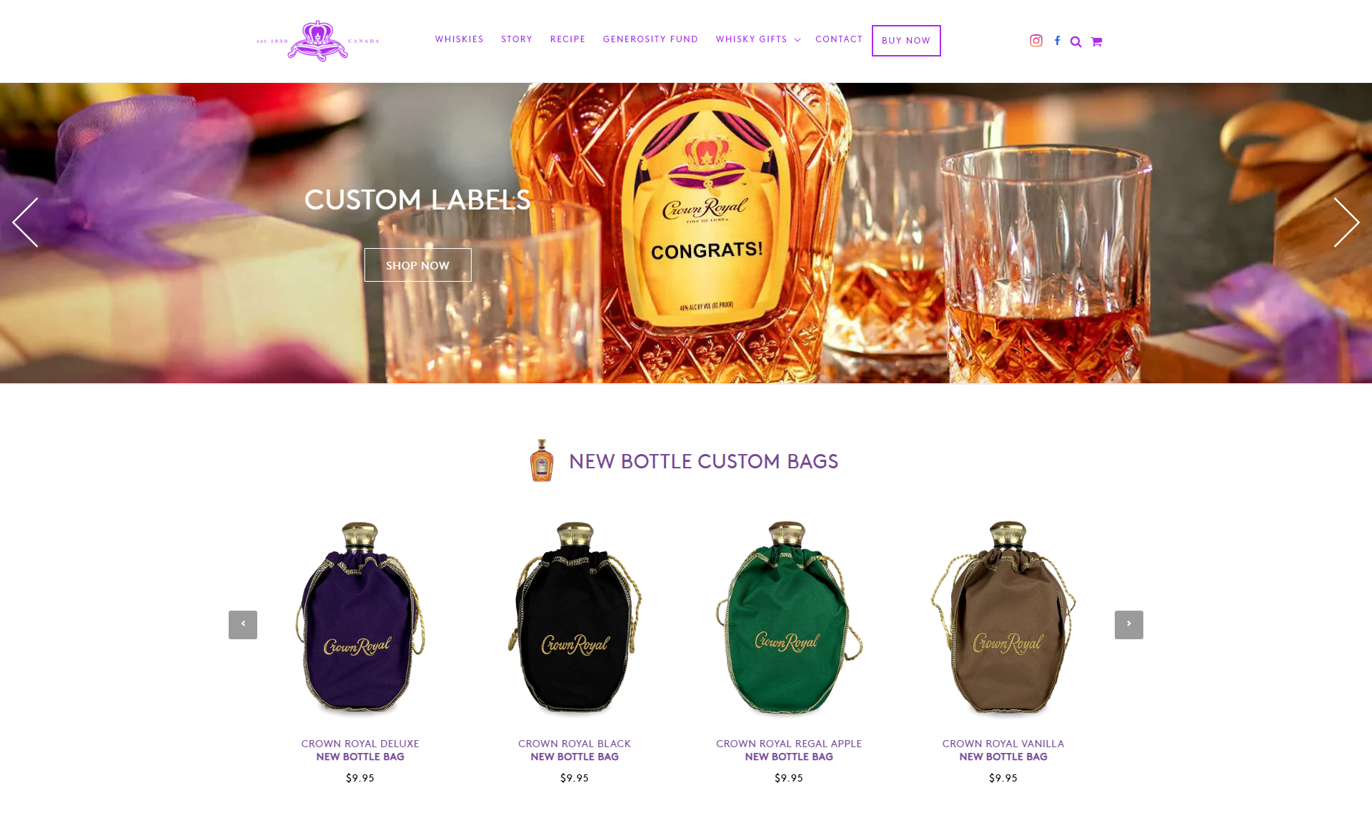Click the search magnifier icon
This screenshot has height=823, width=1372.
(x=1075, y=41)
